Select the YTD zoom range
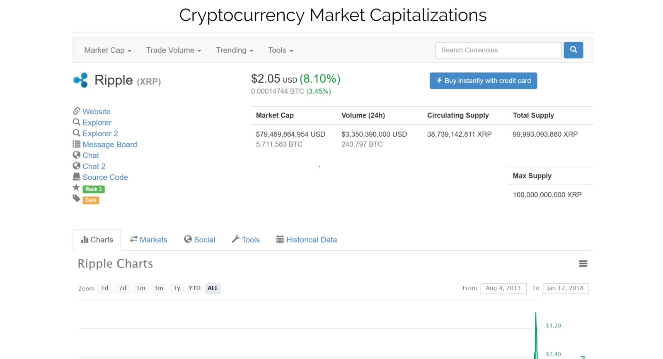 tap(194, 288)
